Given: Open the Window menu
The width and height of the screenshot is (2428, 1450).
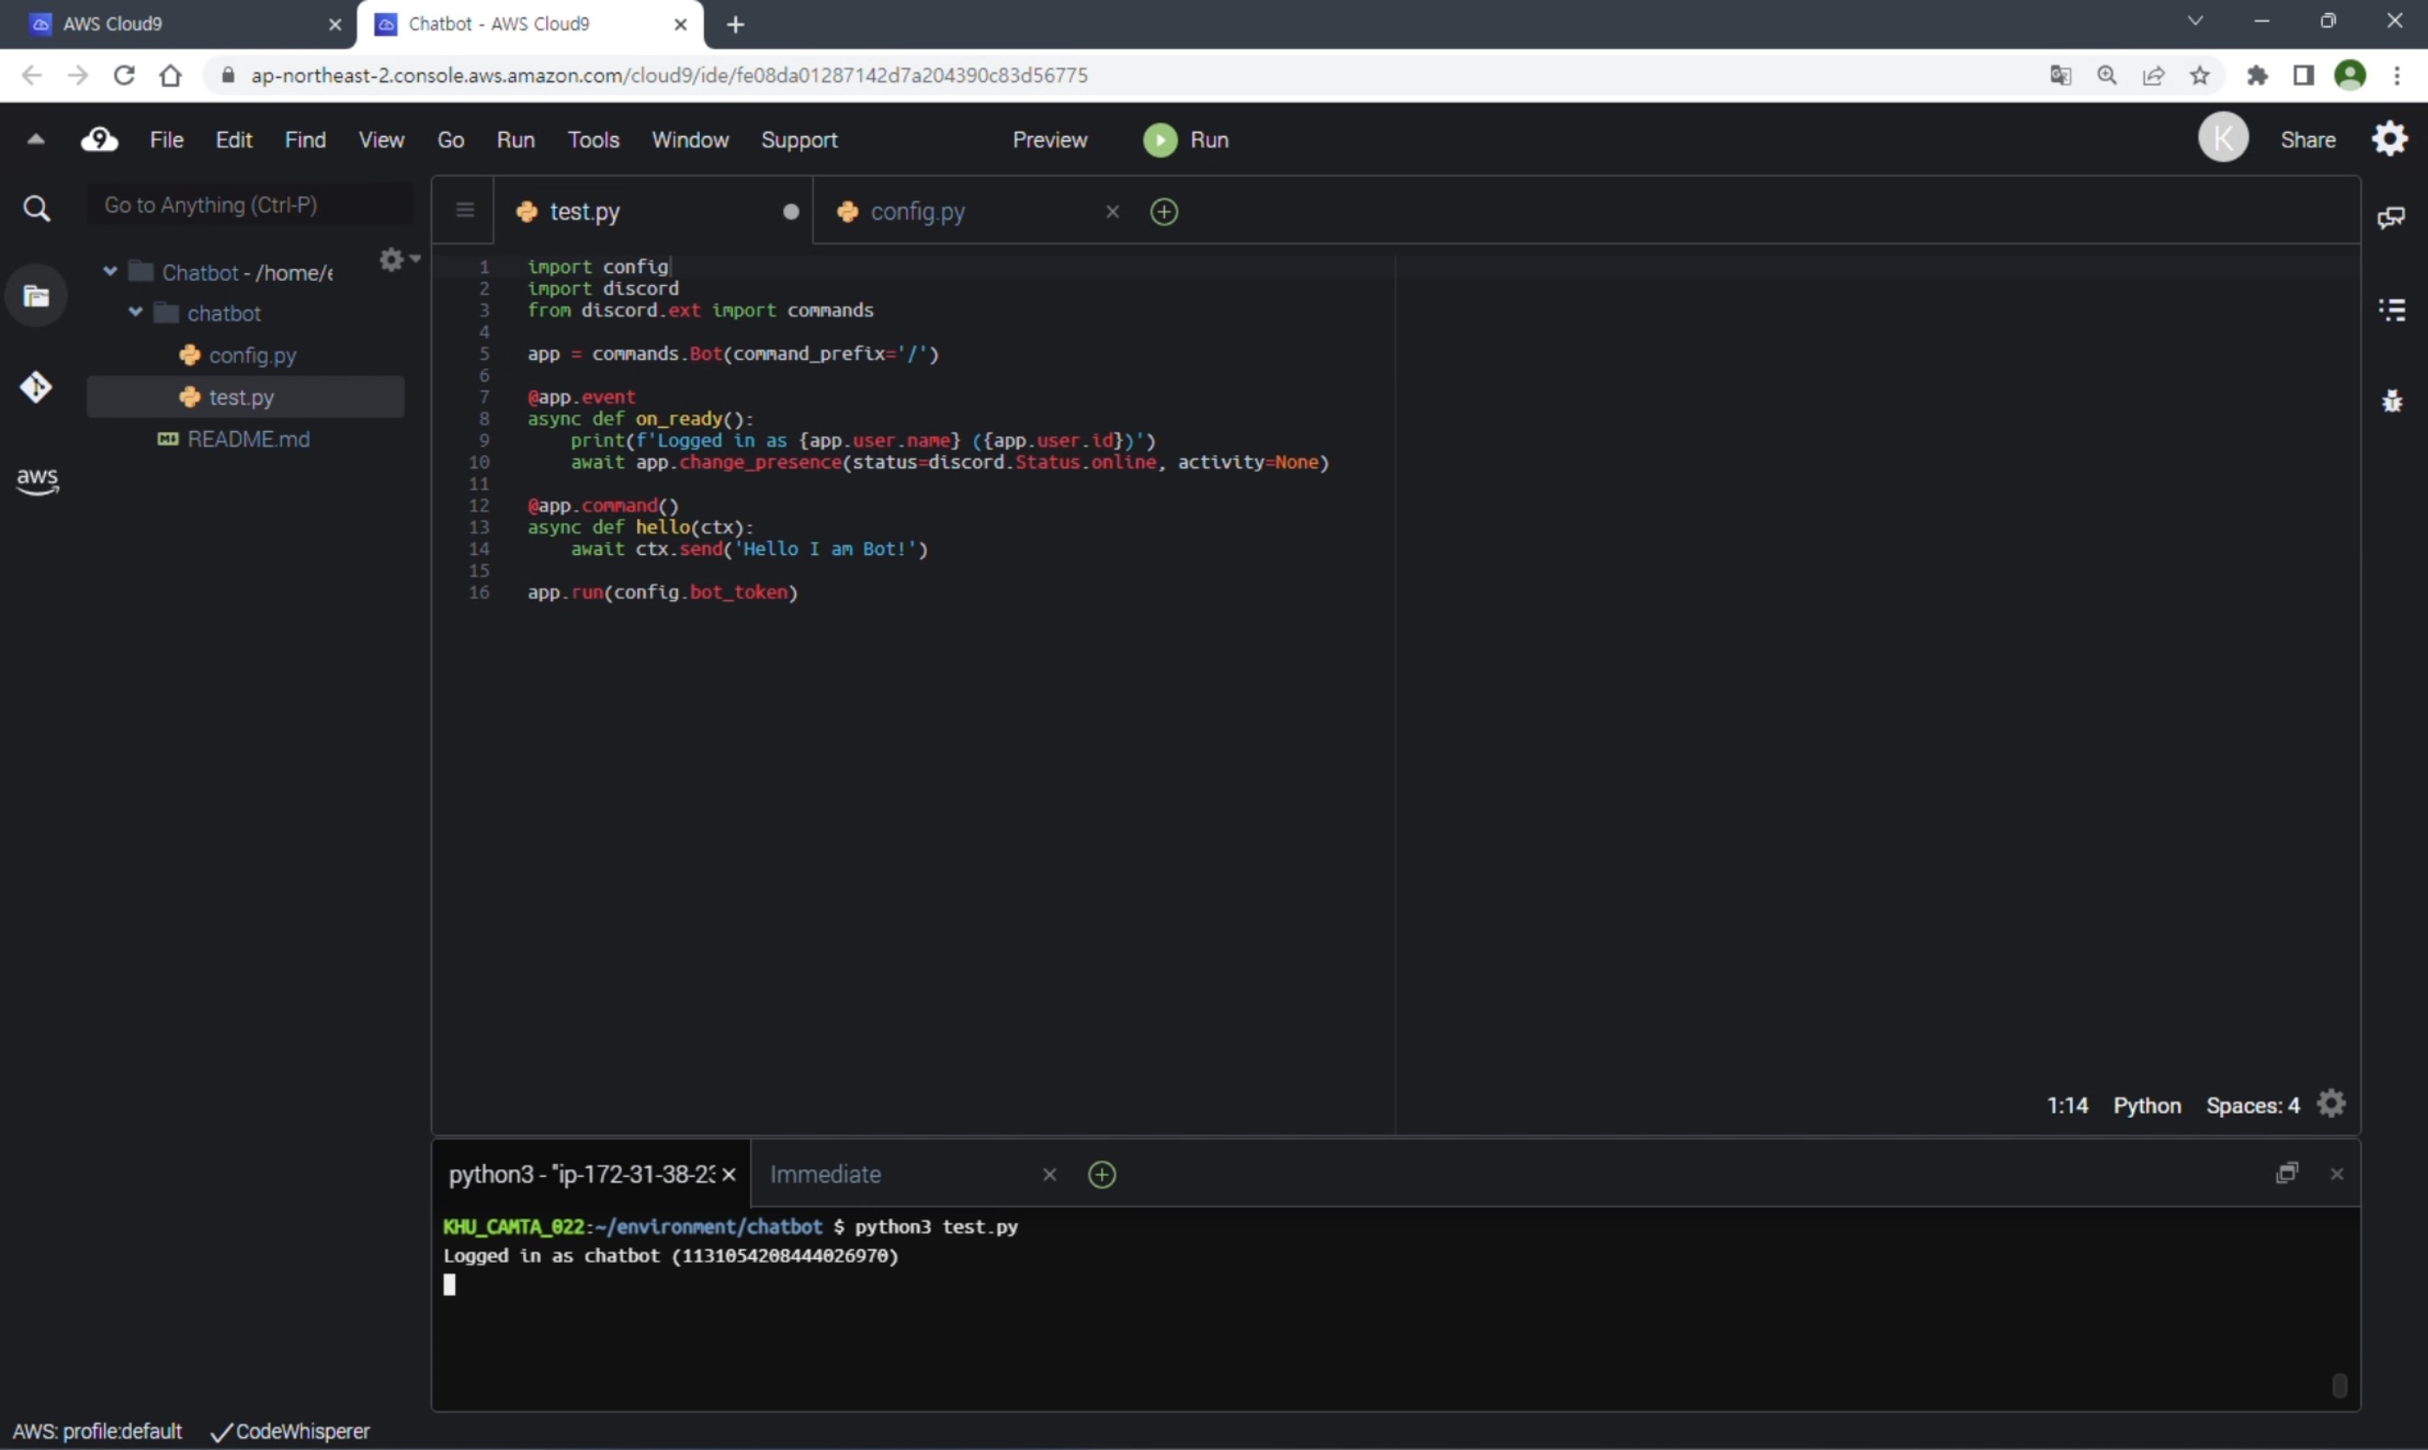Looking at the screenshot, I should [689, 140].
